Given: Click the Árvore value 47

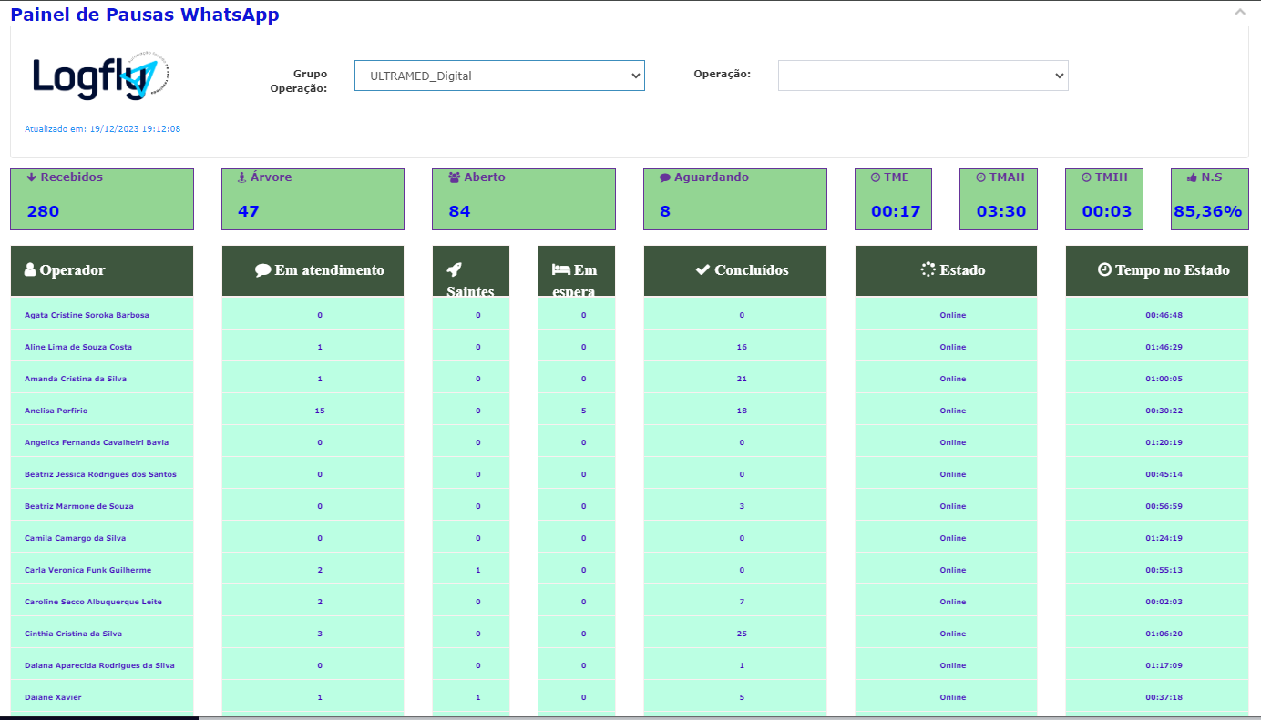Looking at the screenshot, I should pyautogui.click(x=248, y=211).
